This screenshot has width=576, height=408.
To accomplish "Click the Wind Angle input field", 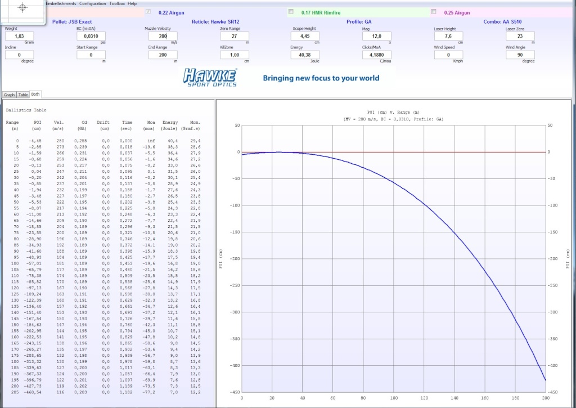I will (520, 55).
